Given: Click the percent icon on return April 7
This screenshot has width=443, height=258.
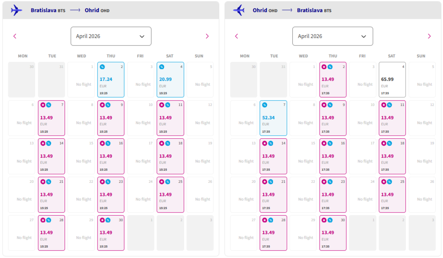Looking at the screenshot, I should coord(265,105).
